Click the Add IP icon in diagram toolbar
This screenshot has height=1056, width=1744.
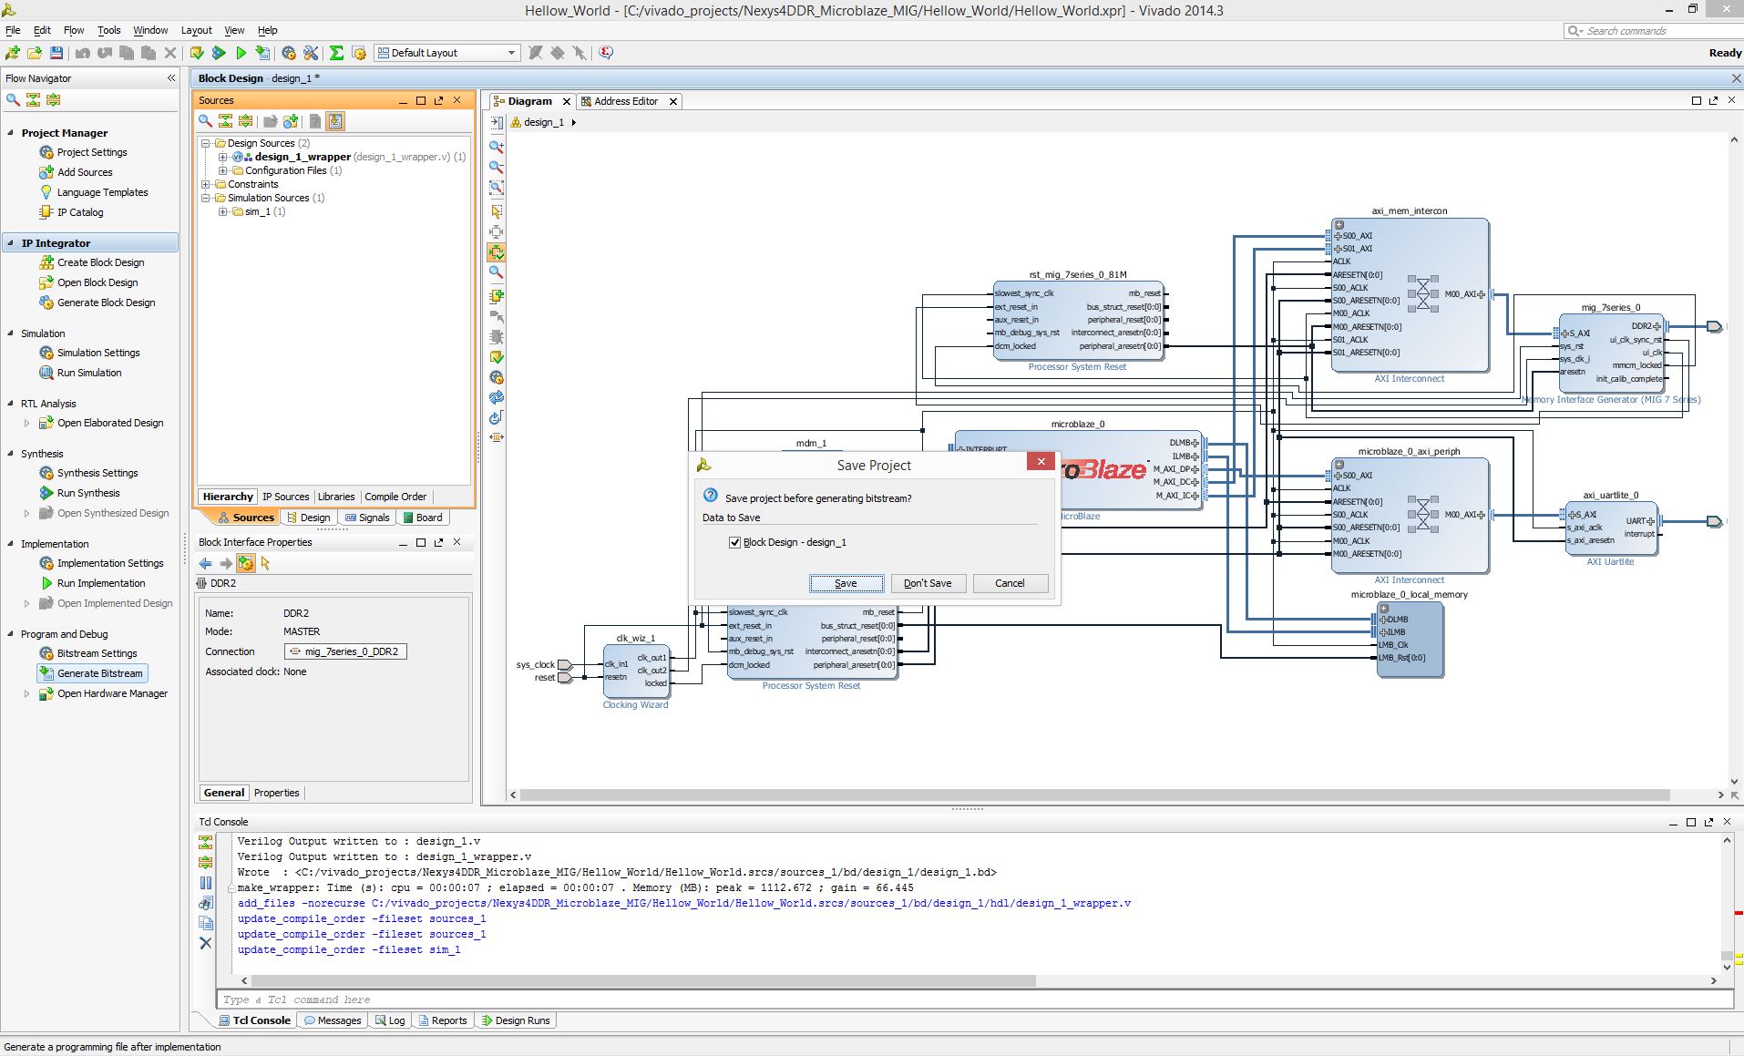point(497,295)
